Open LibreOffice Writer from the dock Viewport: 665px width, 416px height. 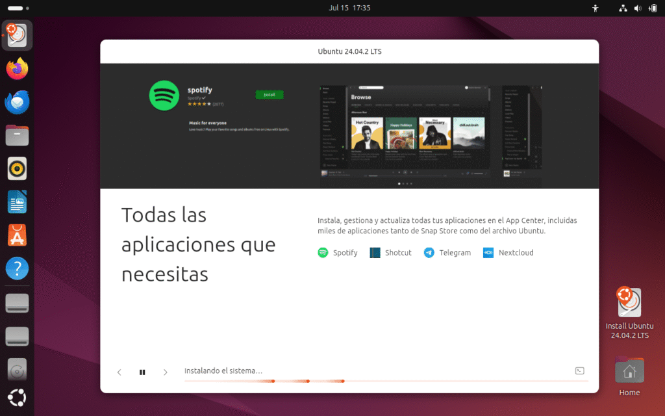coord(17,202)
